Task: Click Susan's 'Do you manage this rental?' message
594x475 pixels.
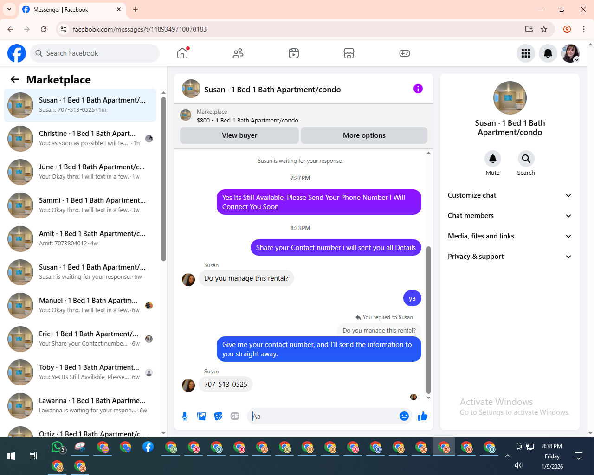Action: coord(246,278)
